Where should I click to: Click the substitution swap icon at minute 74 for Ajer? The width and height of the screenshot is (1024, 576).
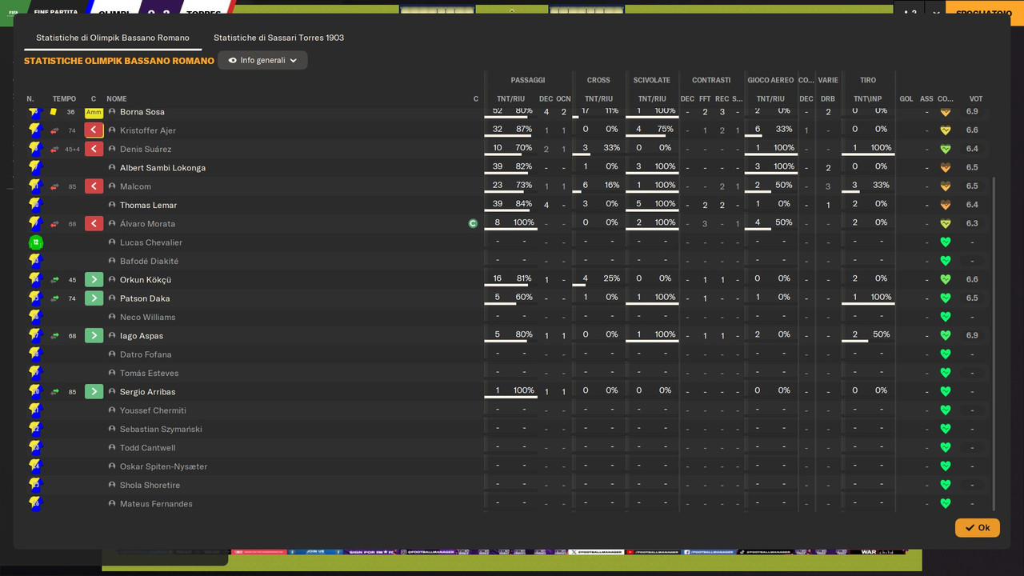click(x=54, y=130)
